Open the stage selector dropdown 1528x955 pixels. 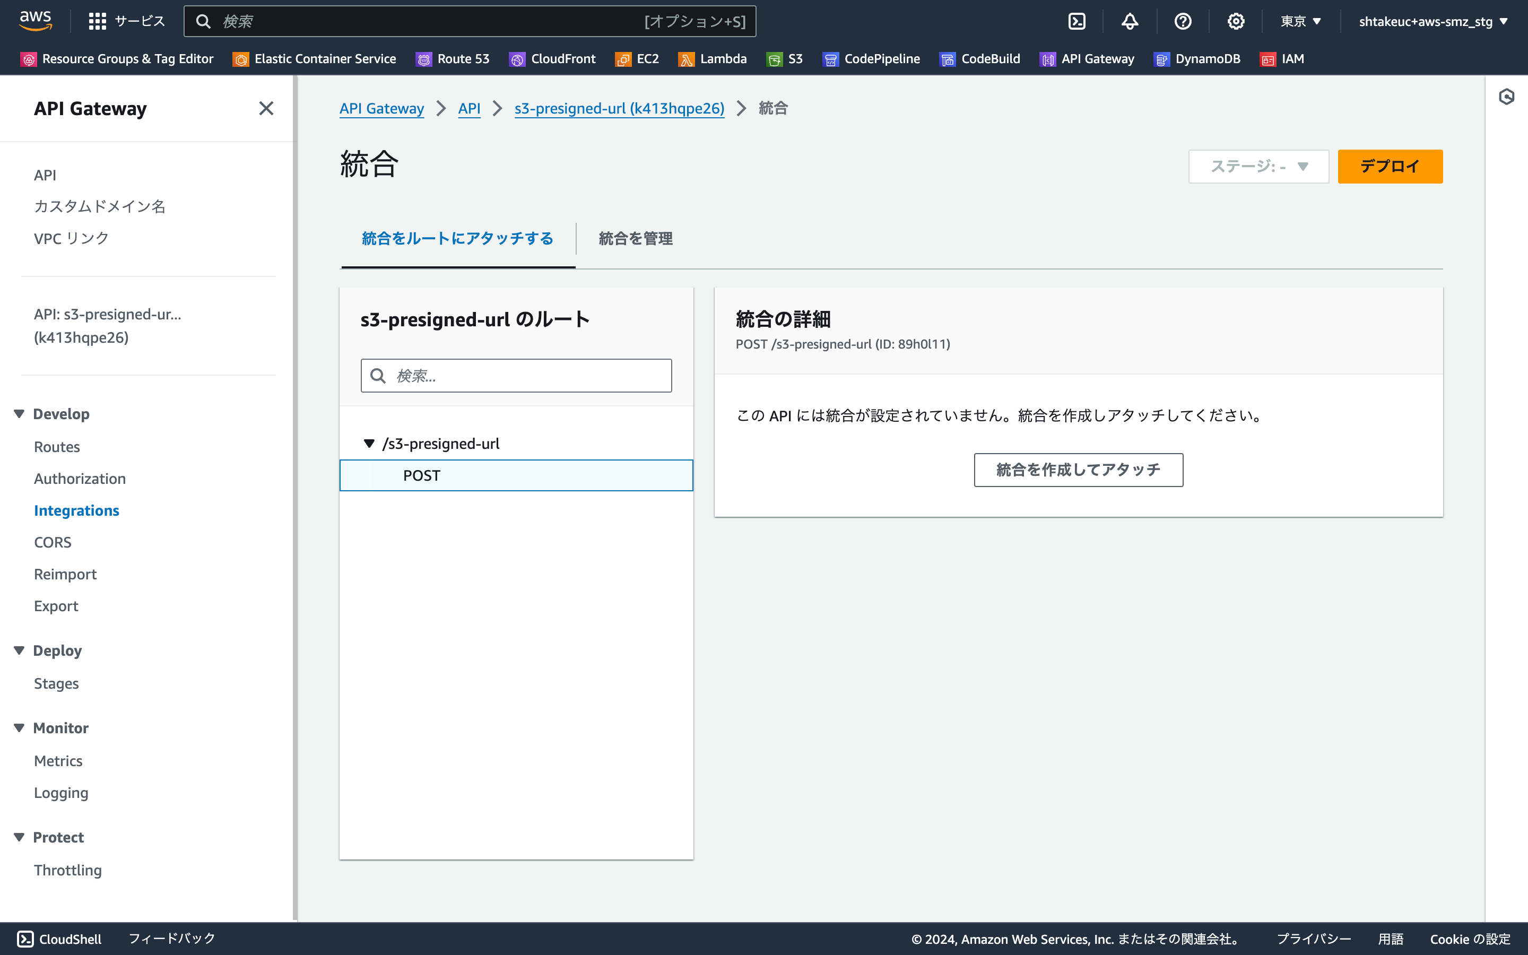1258,166
